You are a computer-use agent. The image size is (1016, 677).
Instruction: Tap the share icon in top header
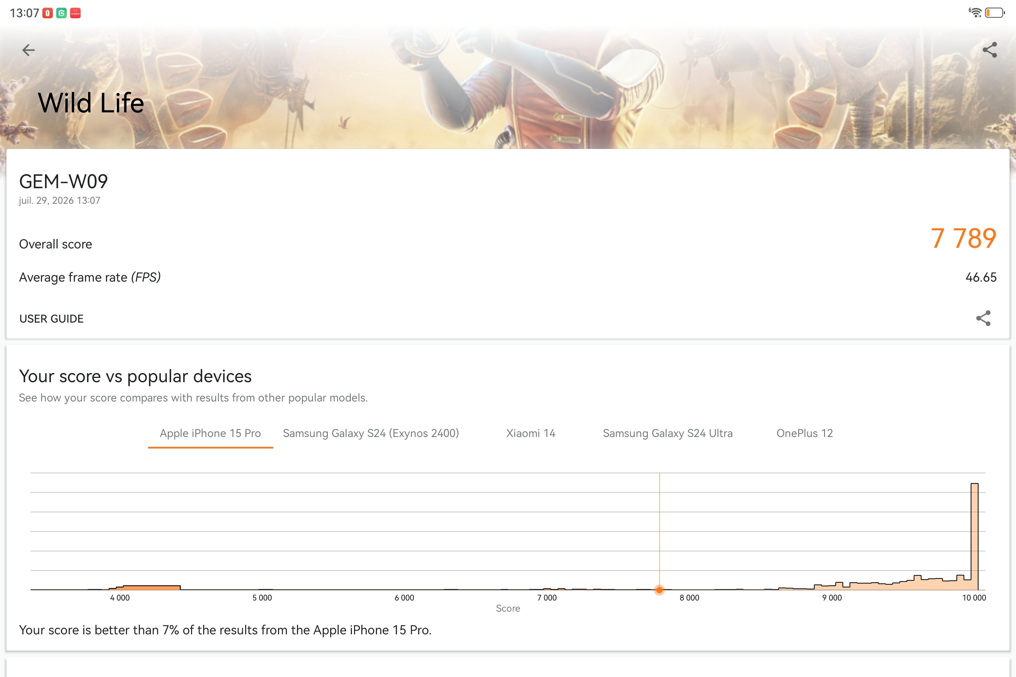989,50
